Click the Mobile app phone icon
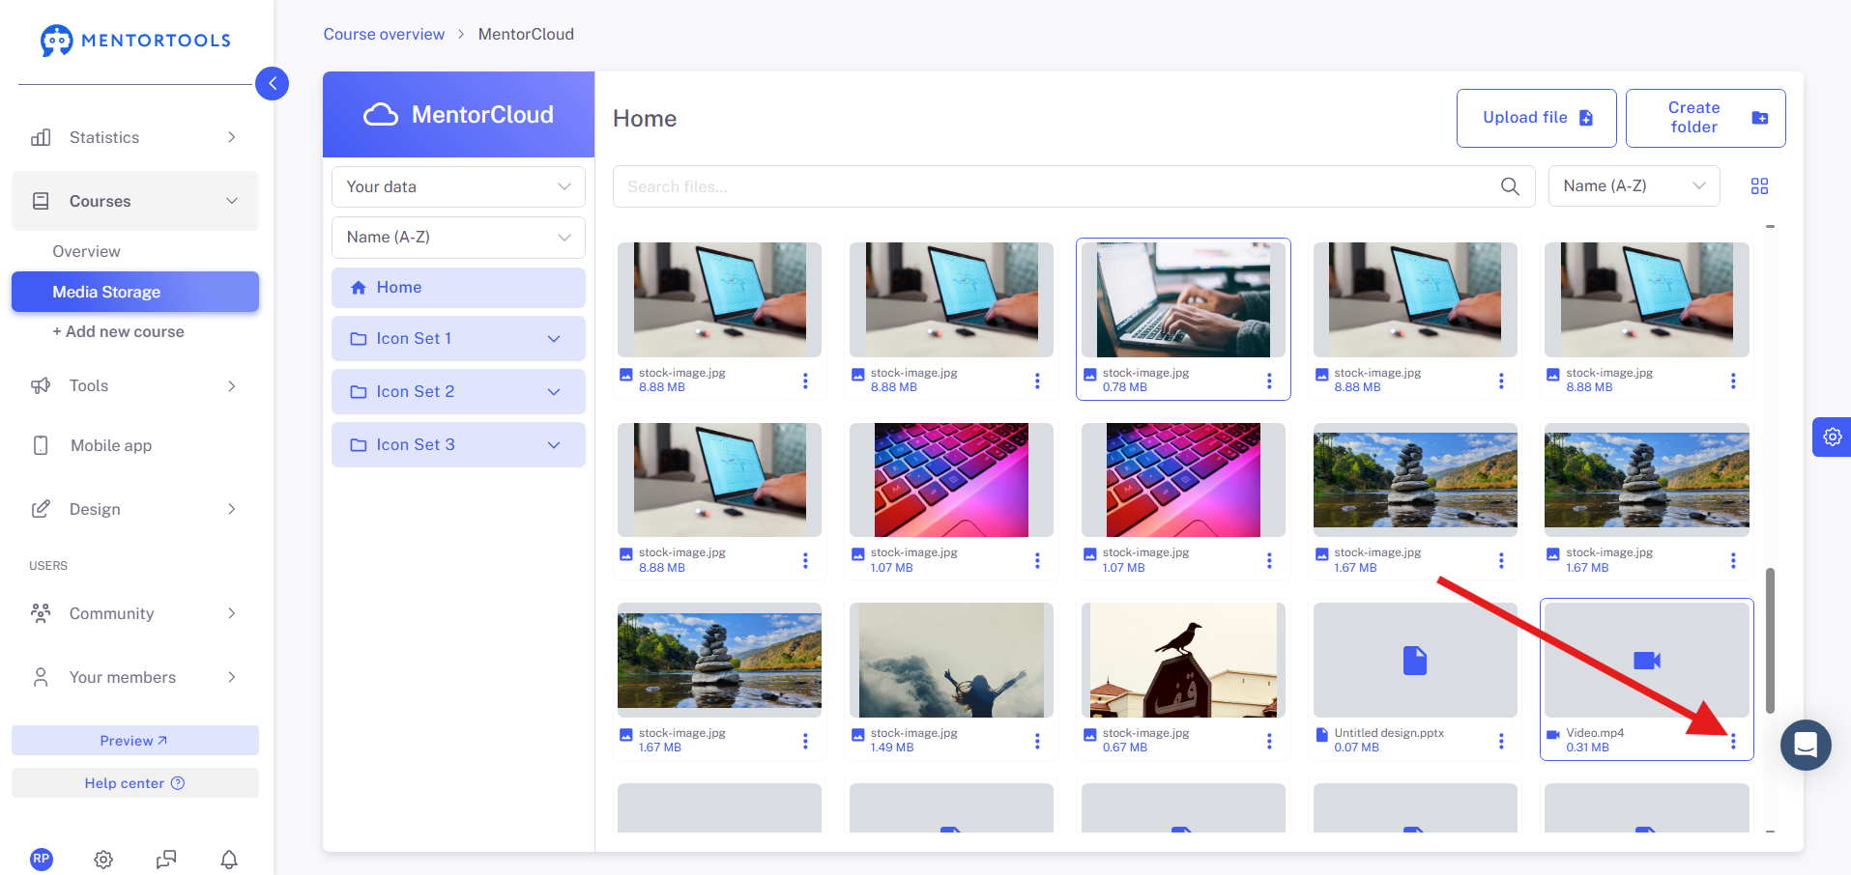 tap(41, 445)
